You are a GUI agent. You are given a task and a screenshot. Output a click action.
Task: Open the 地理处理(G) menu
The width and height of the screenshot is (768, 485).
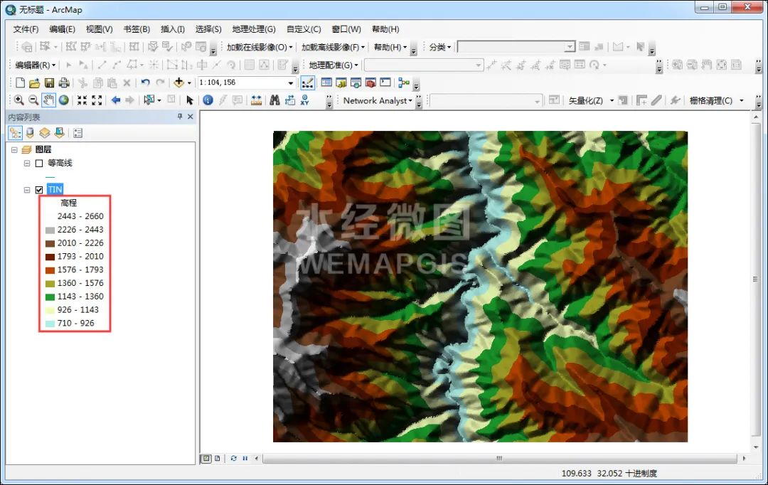click(x=254, y=29)
